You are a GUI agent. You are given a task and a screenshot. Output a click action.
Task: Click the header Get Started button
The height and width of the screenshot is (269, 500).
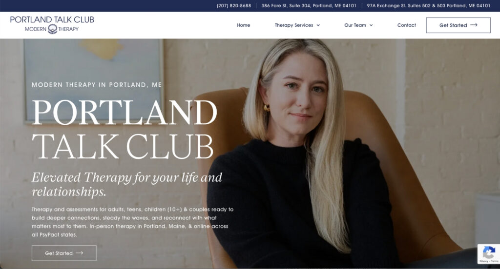pos(458,25)
